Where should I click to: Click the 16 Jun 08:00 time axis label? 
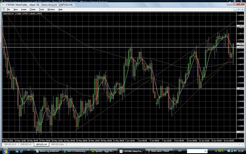pos(229,141)
